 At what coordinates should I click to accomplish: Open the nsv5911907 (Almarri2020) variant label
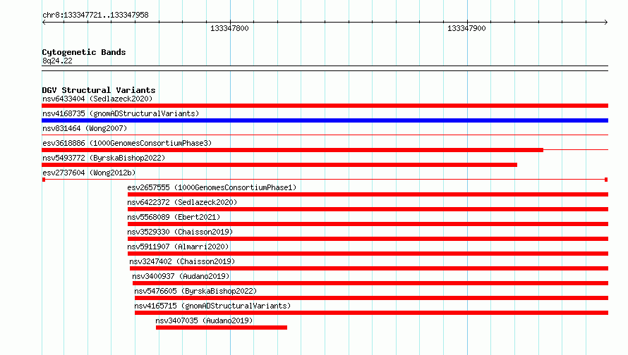[x=178, y=247]
